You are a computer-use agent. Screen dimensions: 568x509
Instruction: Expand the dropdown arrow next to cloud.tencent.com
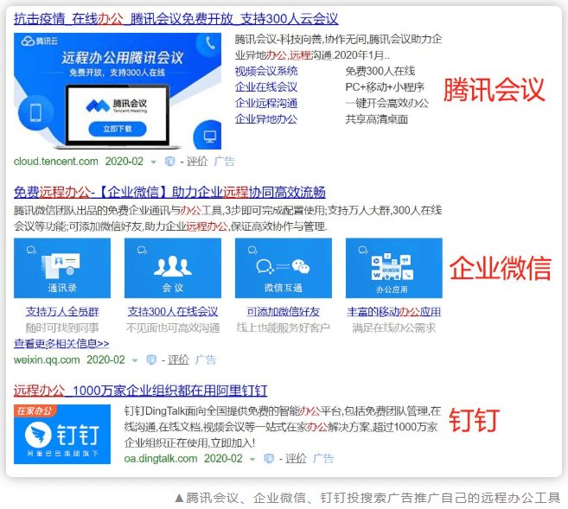(x=154, y=162)
